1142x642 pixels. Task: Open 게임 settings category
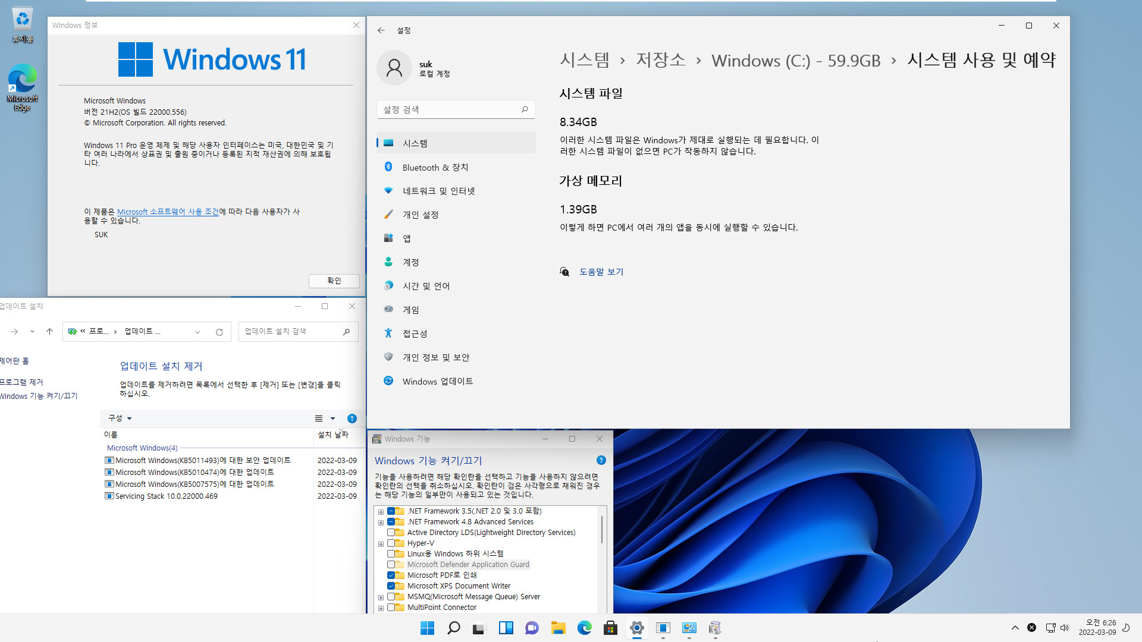[456, 310]
